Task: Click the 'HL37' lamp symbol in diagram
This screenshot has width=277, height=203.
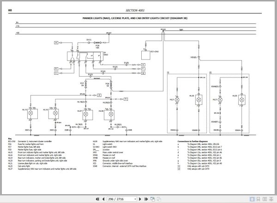Action: pyautogui.click(x=86, y=114)
